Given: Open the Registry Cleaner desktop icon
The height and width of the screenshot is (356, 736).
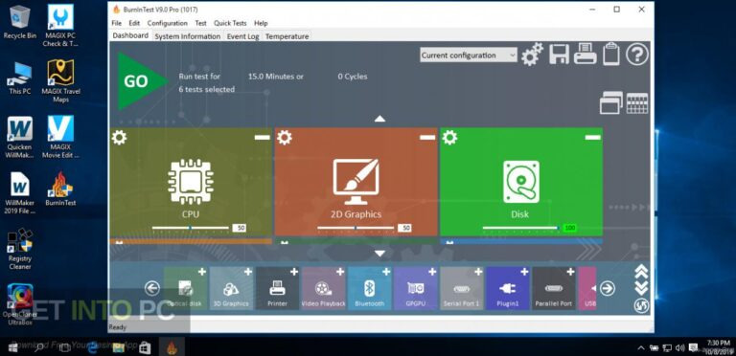Looking at the screenshot, I should pyautogui.click(x=20, y=250).
